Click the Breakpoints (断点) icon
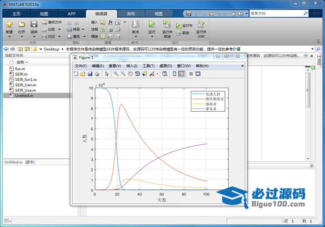Screen dimensions: 325x227 135,24
